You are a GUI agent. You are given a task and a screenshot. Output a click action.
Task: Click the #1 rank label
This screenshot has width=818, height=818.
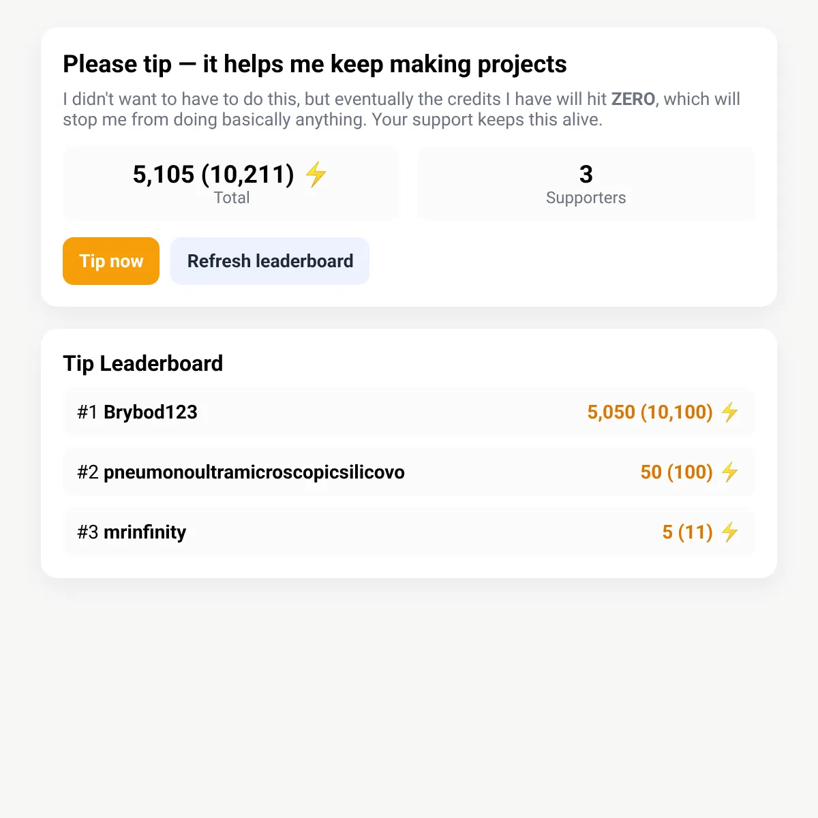(87, 412)
